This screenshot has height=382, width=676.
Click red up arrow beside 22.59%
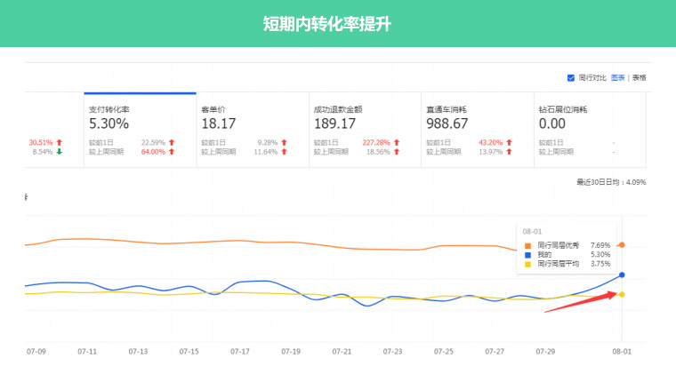click(x=171, y=142)
